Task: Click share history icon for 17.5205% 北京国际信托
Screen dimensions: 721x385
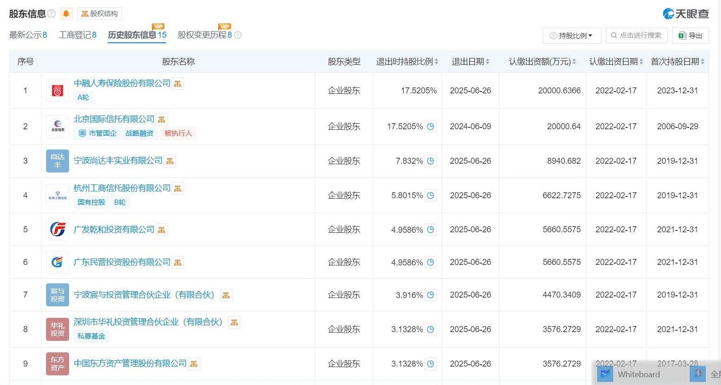Action: (x=430, y=126)
